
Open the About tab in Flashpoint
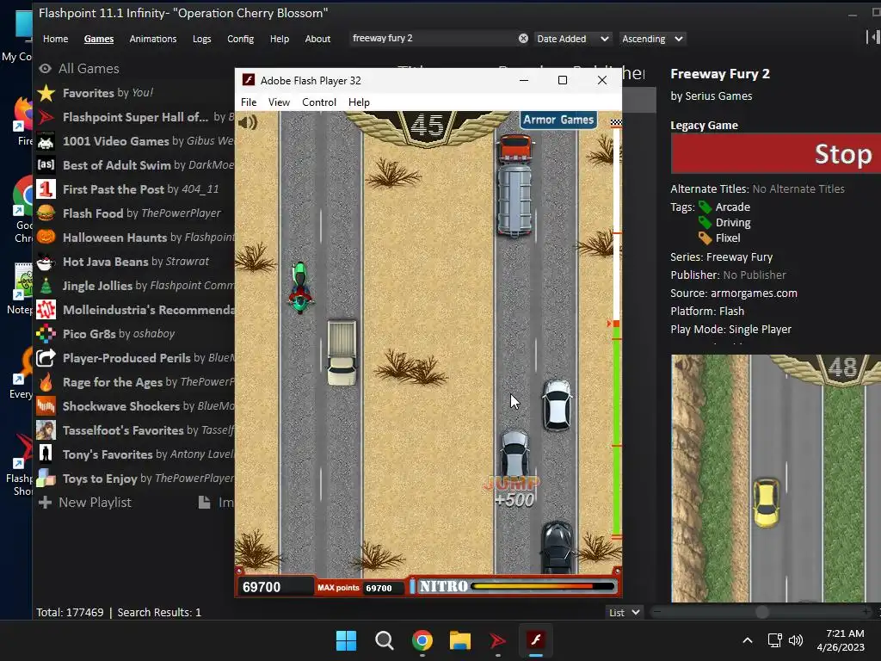pos(317,39)
